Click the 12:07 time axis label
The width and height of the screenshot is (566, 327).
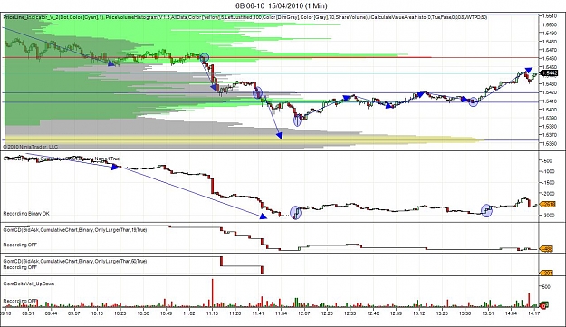click(304, 313)
